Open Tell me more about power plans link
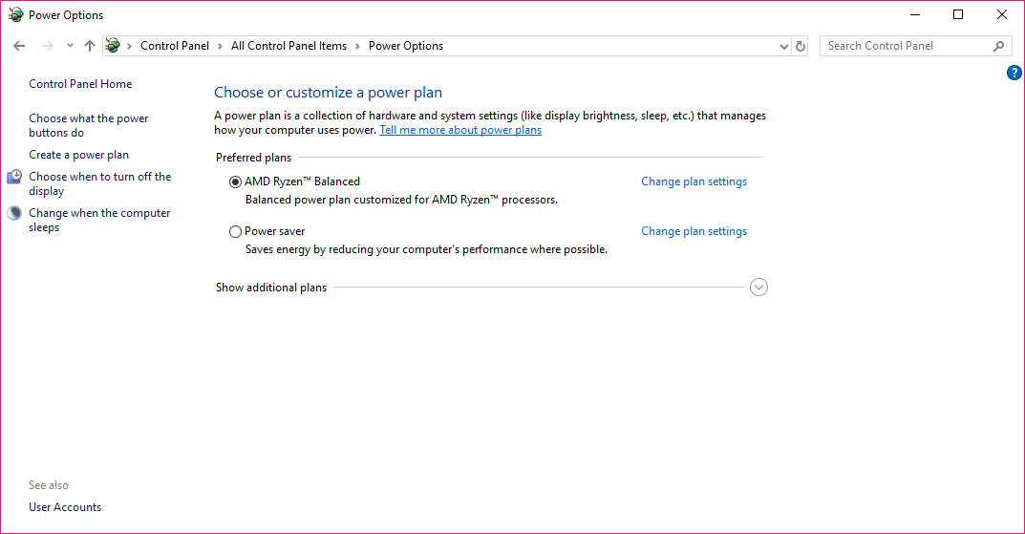The image size is (1025, 534). point(460,130)
